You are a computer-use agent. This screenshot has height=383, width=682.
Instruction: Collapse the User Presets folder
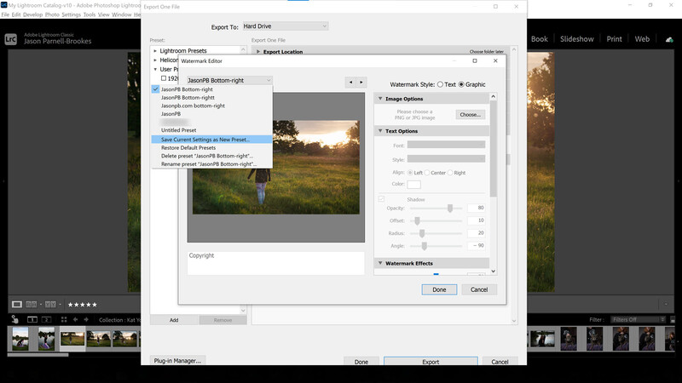(155, 69)
